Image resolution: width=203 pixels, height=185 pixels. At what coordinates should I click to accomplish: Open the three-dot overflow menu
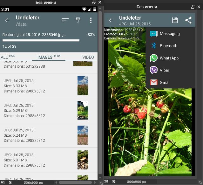click(x=91, y=20)
